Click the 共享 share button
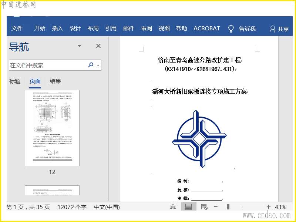Screen dimensions: 296x222 pos(279,29)
